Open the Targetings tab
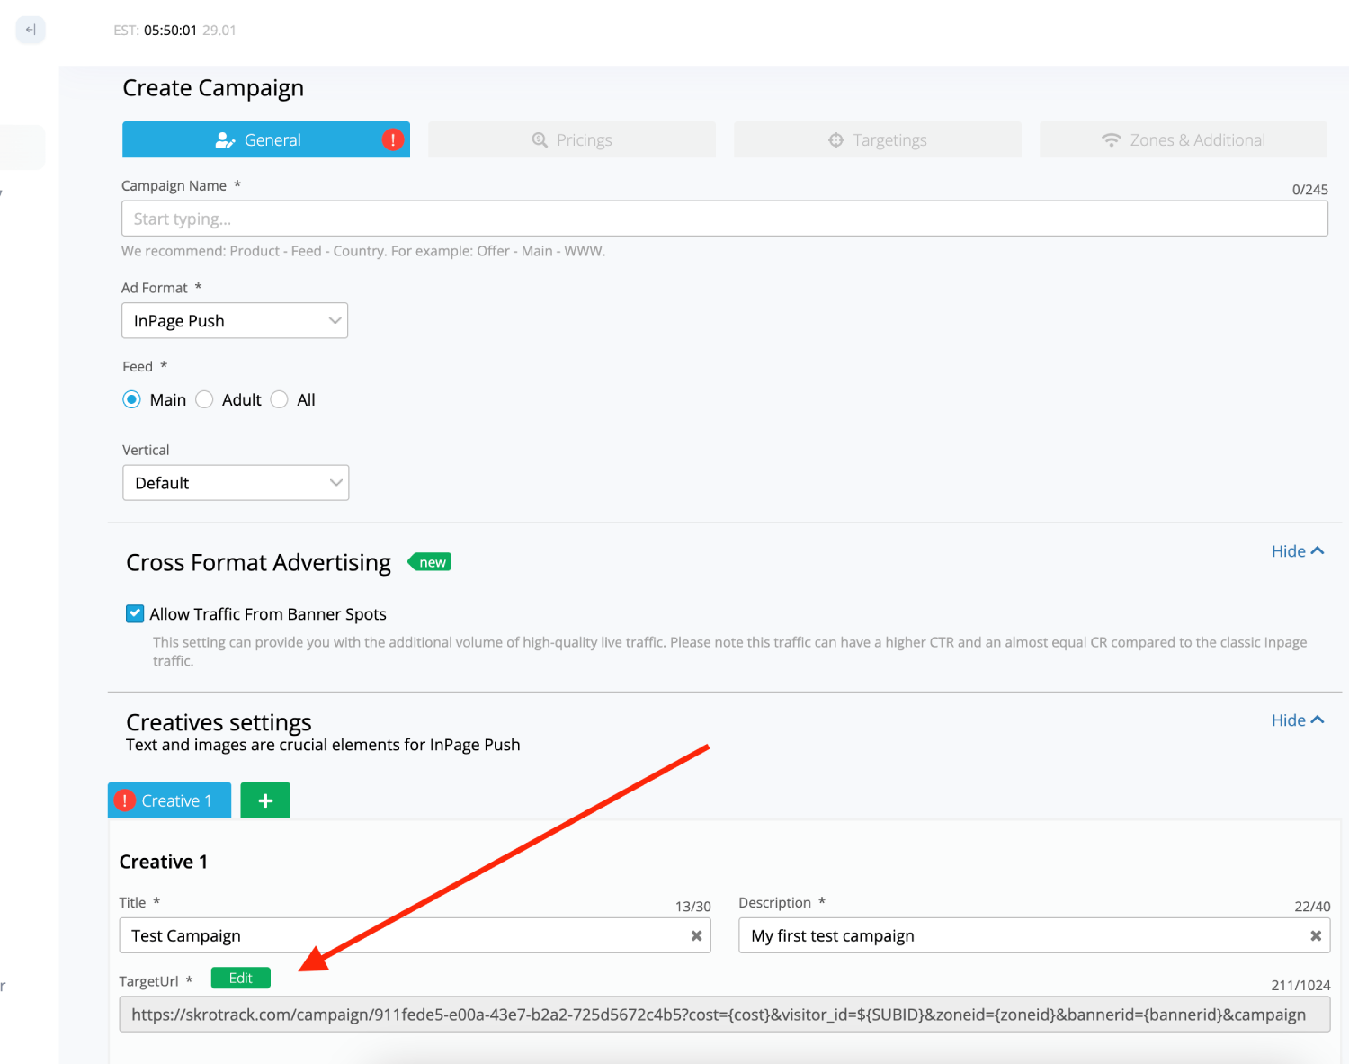 (878, 139)
